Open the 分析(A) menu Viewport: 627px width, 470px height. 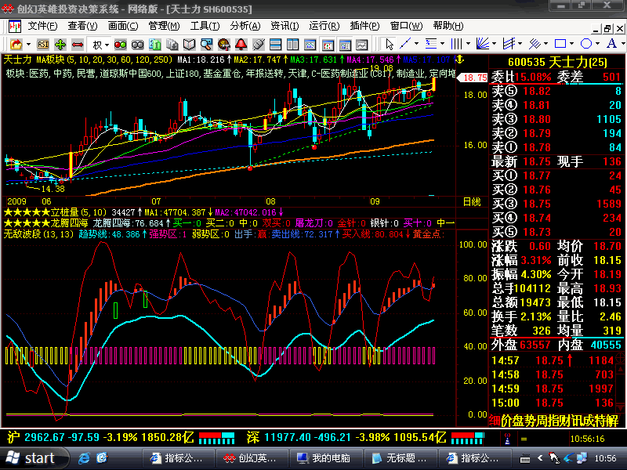click(x=245, y=26)
